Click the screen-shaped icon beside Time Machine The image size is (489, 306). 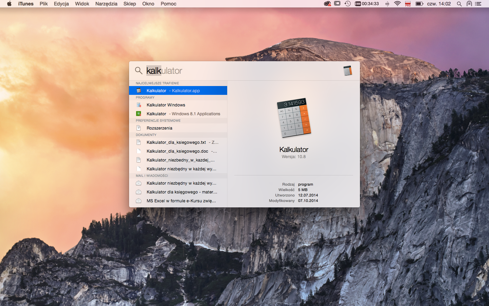pyautogui.click(x=337, y=4)
